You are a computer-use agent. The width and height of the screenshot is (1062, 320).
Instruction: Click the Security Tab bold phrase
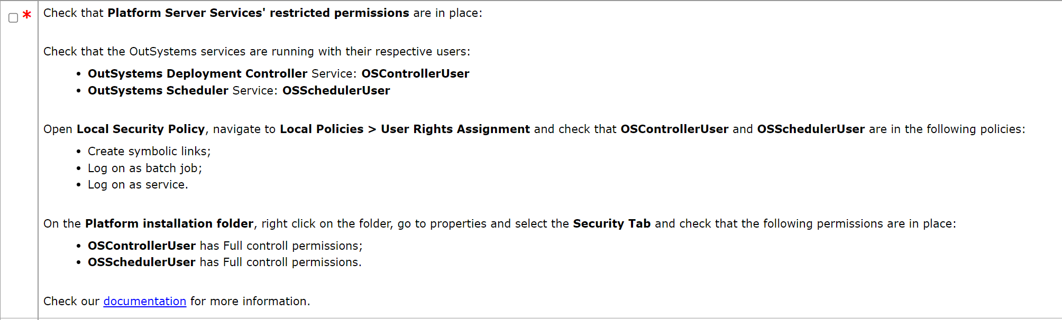[x=612, y=223]
